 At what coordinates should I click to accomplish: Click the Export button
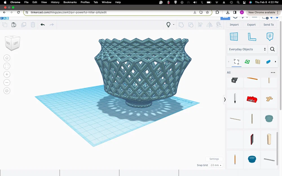pos(251,24)
